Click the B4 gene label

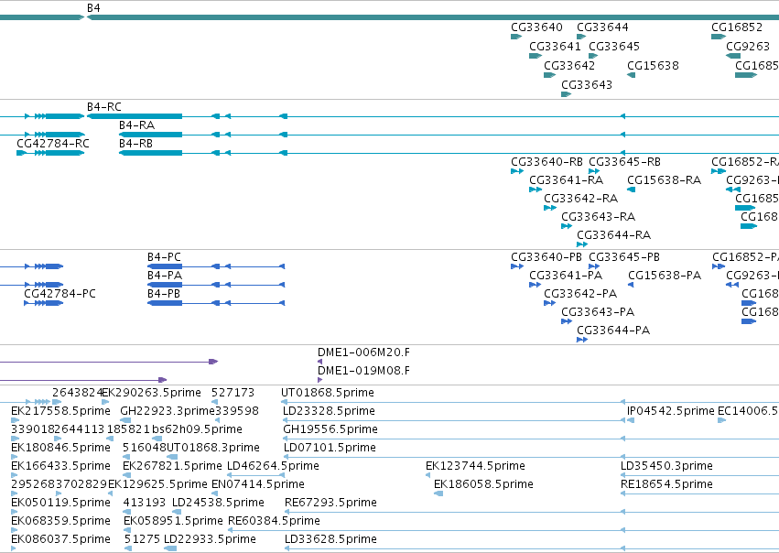click(93, 8)
